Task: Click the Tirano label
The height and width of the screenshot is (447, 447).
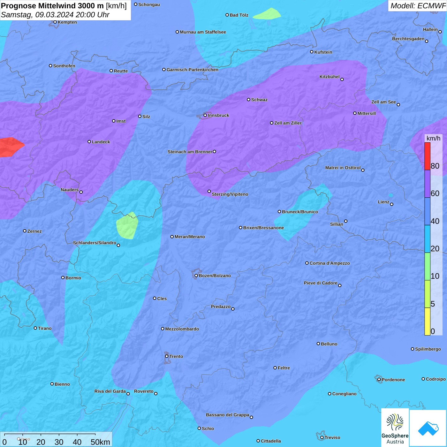Action: click(45, 328)
